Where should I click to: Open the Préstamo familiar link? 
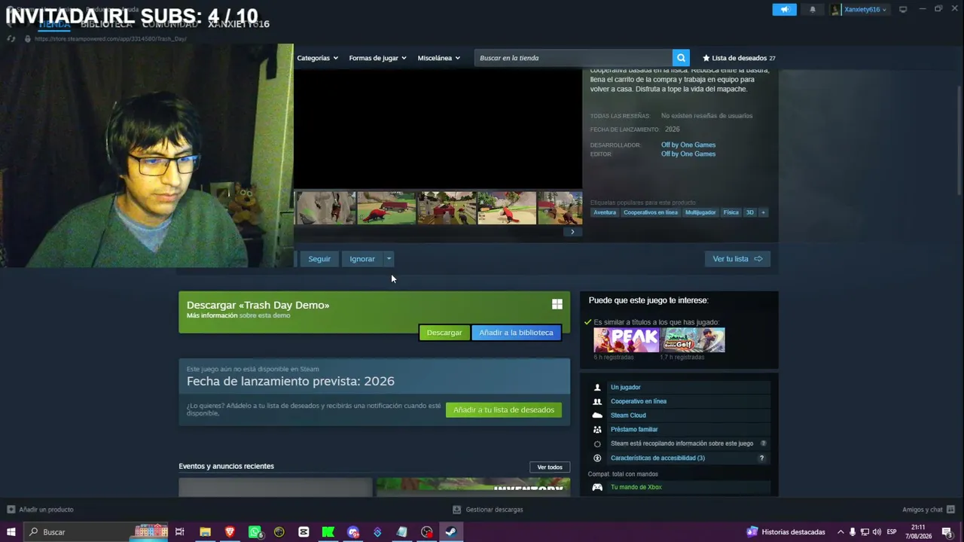click(634, 430)
